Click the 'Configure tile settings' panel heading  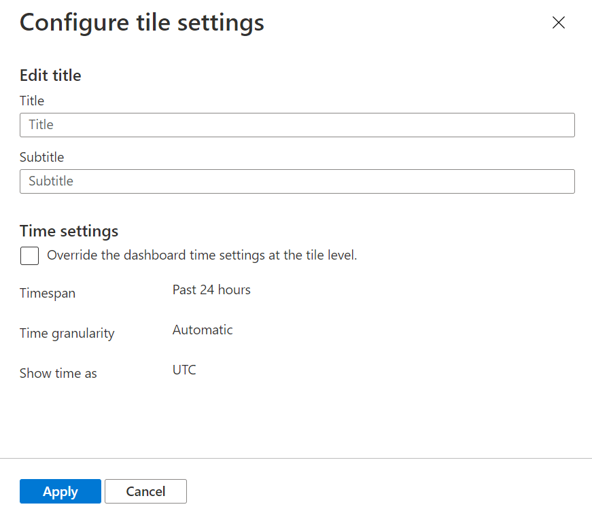(x=141, y=22)
